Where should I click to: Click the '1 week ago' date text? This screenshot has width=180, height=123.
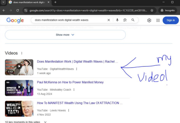pyautogui.click(x=44, y=73)
